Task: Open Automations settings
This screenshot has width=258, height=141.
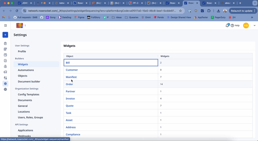Action: click(26, 70)
